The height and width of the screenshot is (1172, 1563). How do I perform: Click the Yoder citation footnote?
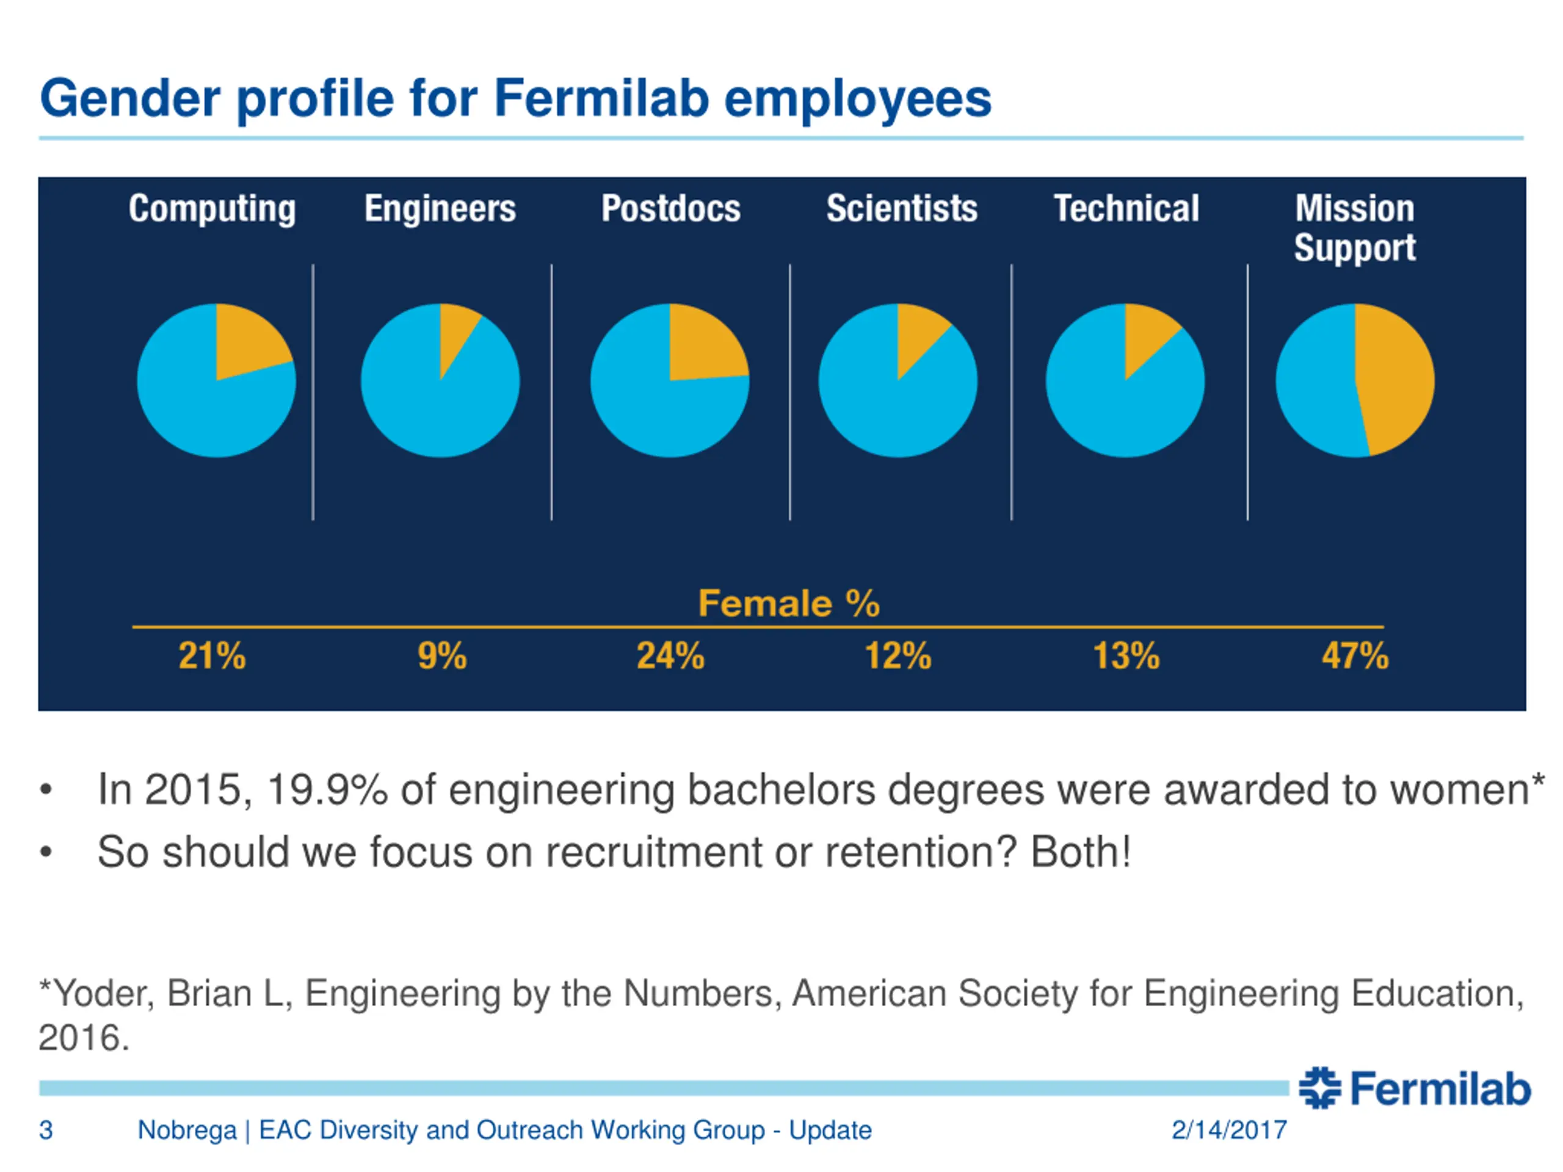click(781, 1015)
